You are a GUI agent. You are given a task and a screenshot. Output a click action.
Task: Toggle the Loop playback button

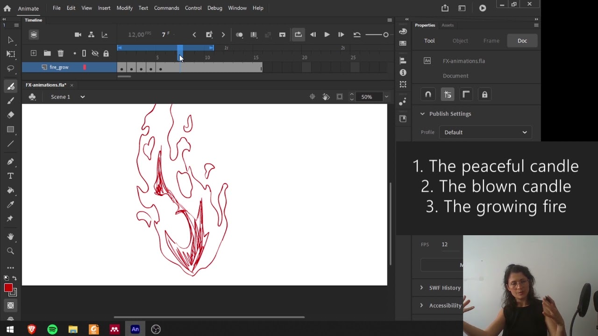pyautogui.click(x=298, y=35)
